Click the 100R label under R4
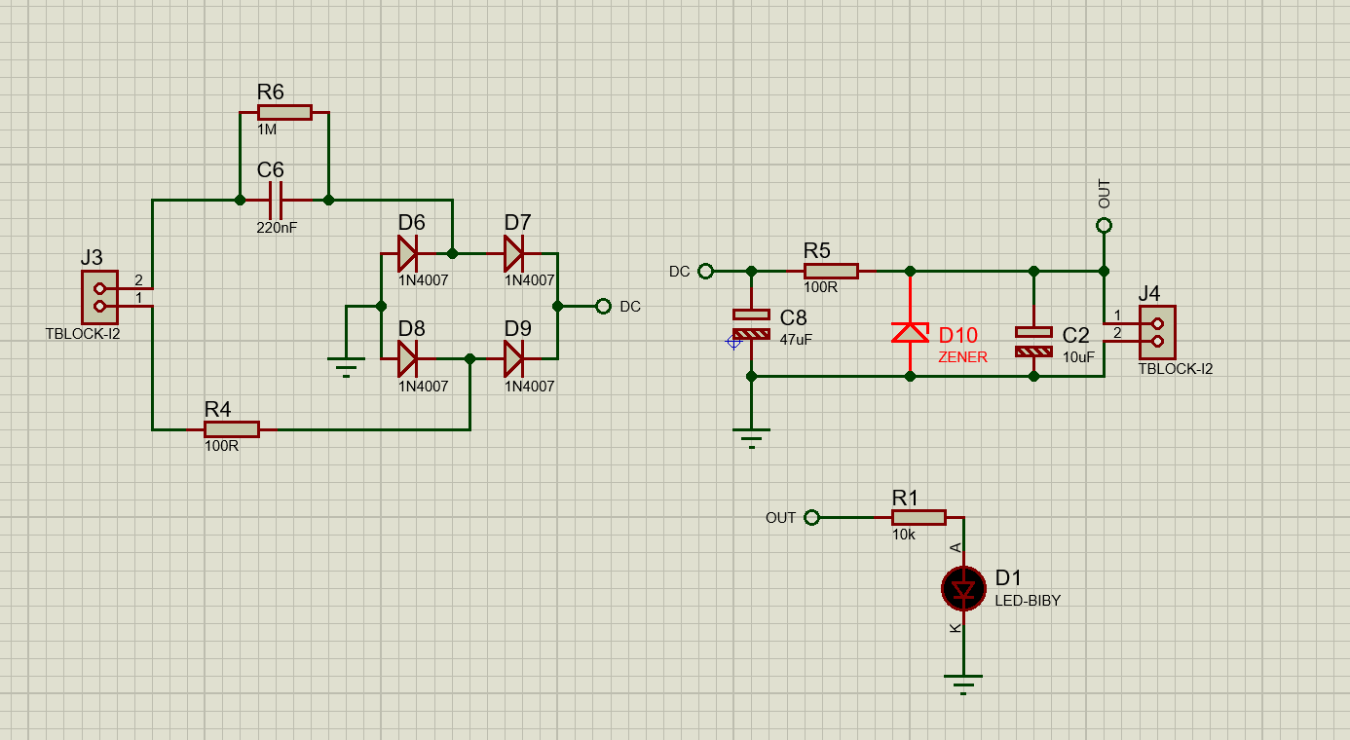This screenshot has height=740, width=1350. point(221,446)
